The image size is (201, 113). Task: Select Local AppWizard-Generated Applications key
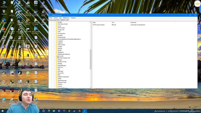click(69, 39)
